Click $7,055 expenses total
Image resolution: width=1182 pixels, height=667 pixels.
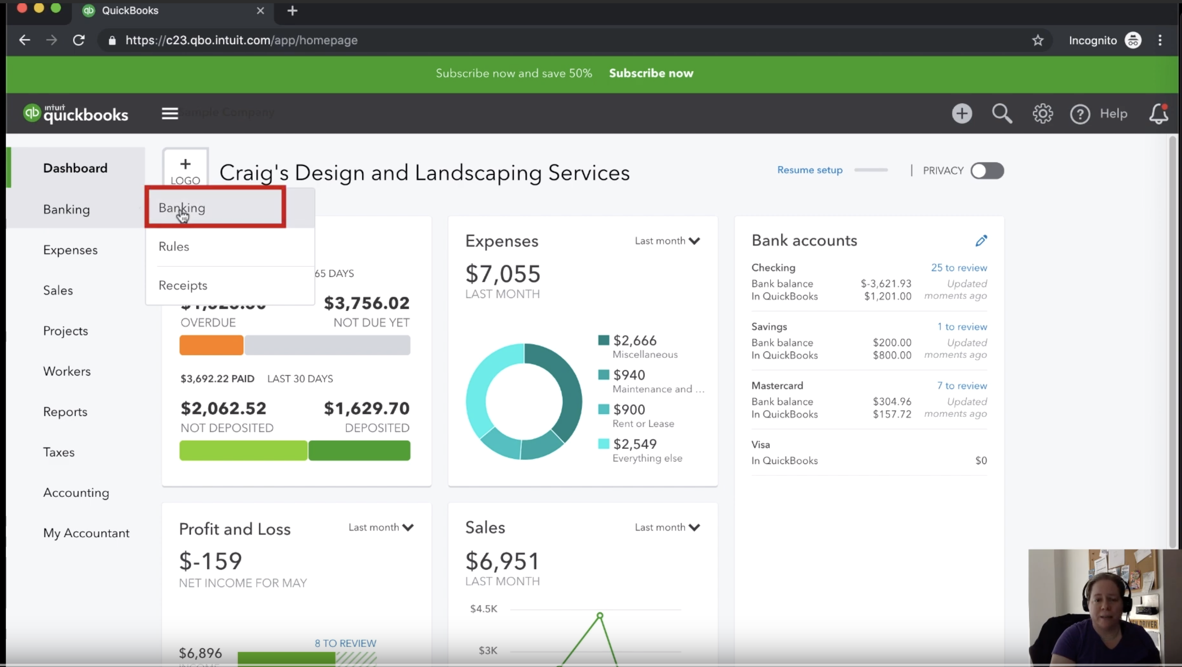tap(503, 274)
